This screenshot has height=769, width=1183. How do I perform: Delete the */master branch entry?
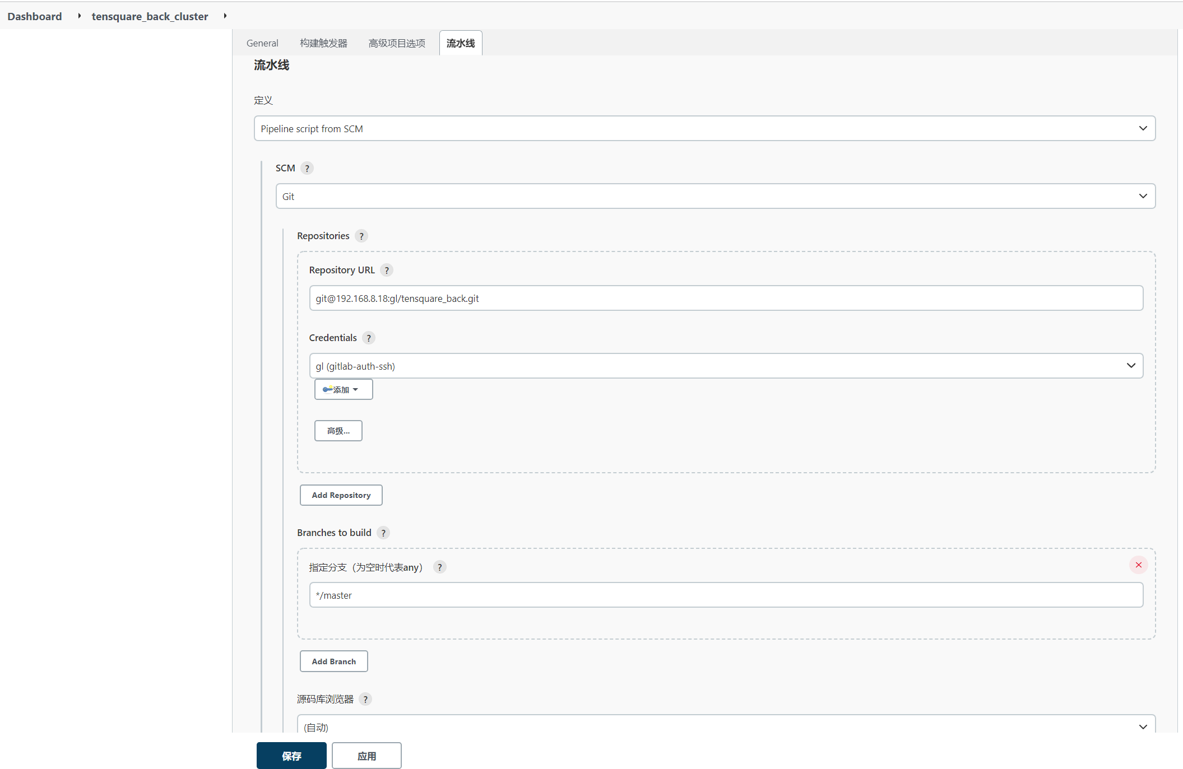1139,565
